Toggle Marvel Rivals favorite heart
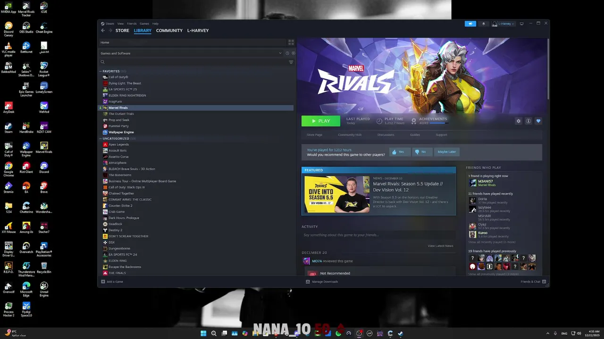 click(538, 121)
